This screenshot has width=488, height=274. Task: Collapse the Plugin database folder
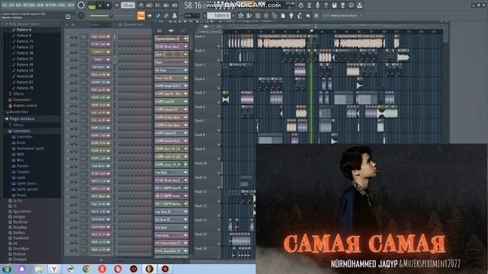coord(22,119)
